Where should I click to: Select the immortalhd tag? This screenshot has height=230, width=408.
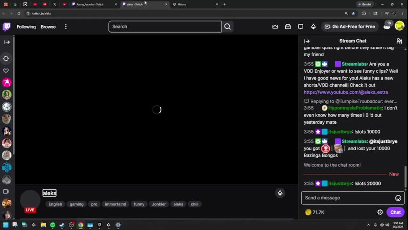click(x=116, y=204)
